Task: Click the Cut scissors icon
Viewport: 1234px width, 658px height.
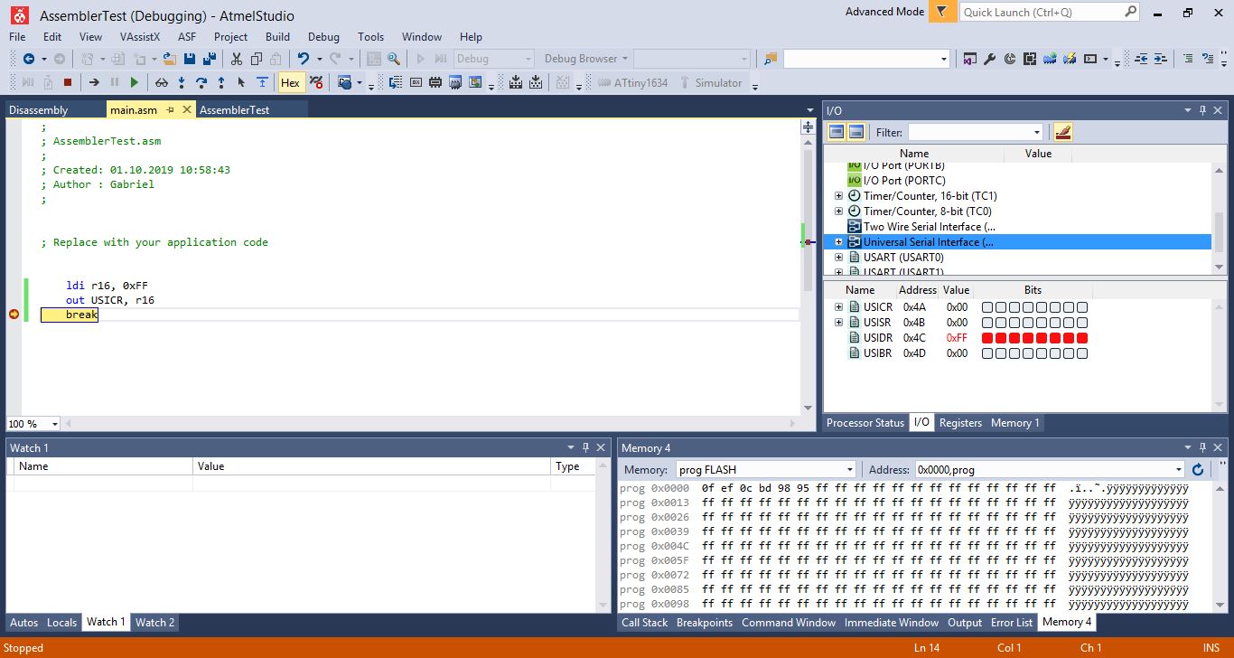Action: (x=237, y=59)
